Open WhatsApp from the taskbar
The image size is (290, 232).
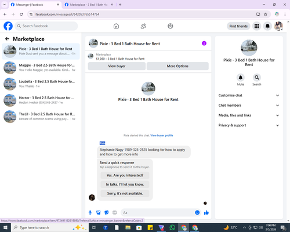pyautogui.click(x=172, y=227)
